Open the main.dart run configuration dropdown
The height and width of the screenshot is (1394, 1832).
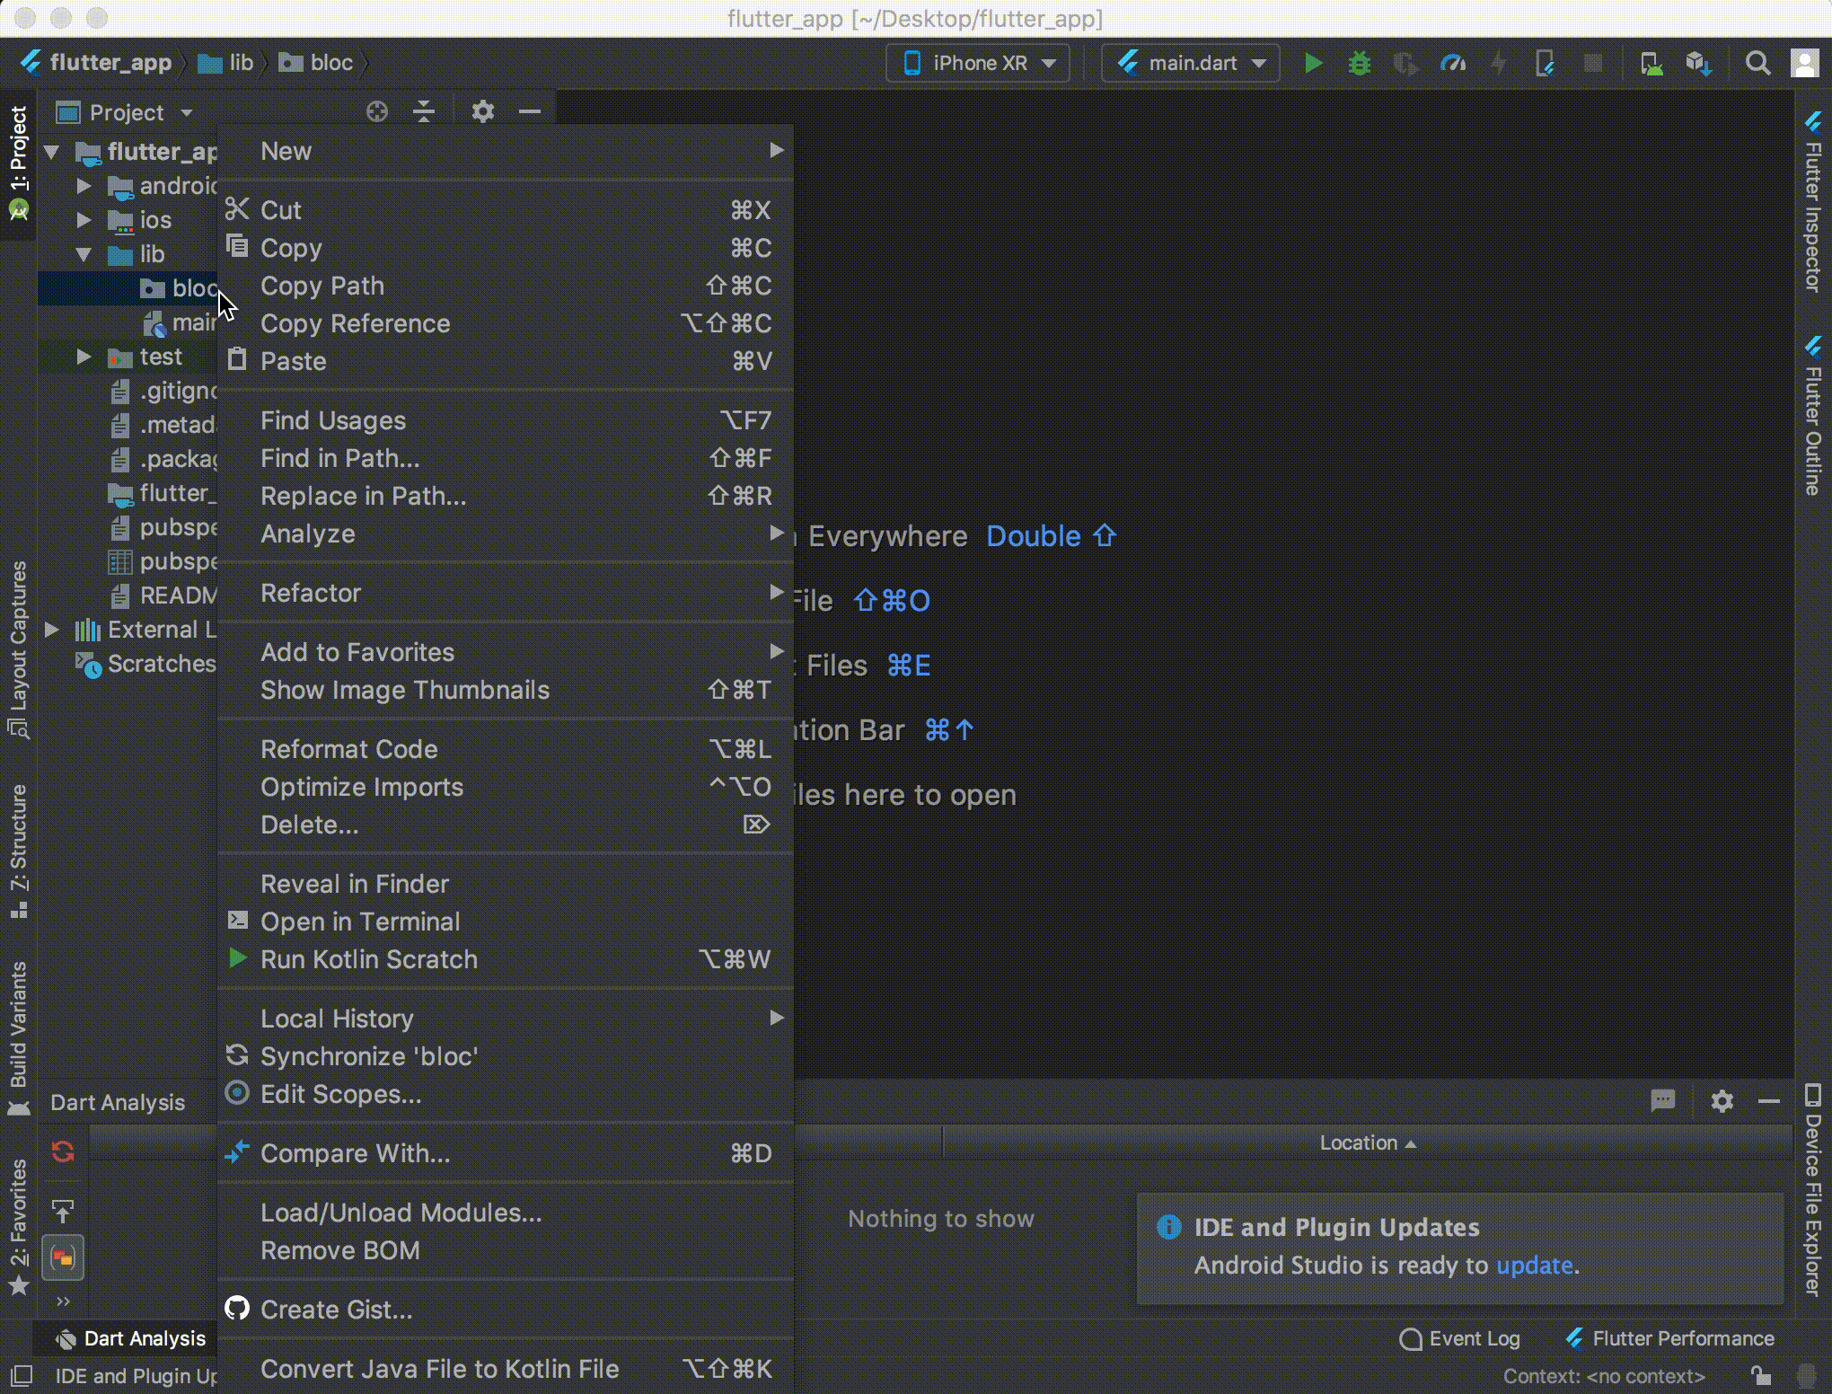[1190, 63]
